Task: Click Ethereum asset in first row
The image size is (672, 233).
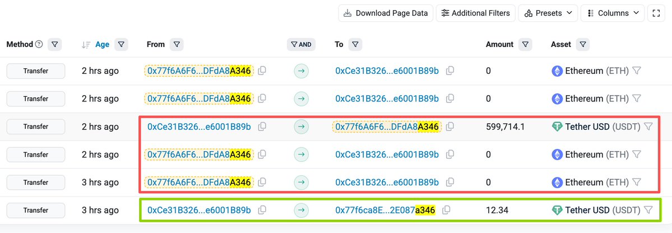Action: tap(590, 71)
